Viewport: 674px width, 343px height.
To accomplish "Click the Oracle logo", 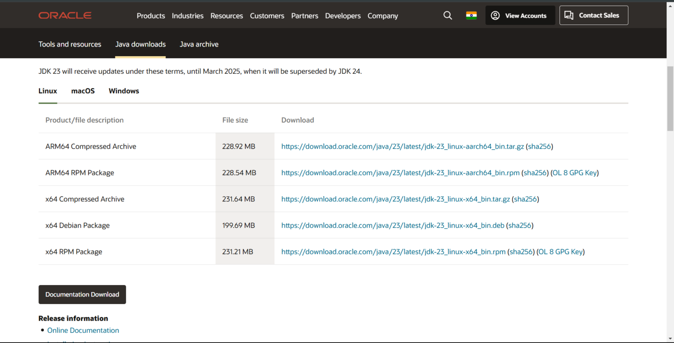I will pos(65,15).
